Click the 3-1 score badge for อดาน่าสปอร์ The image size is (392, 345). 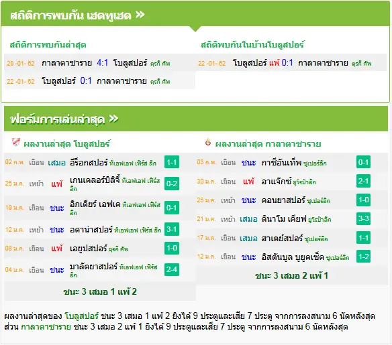(x=172, y=229)
